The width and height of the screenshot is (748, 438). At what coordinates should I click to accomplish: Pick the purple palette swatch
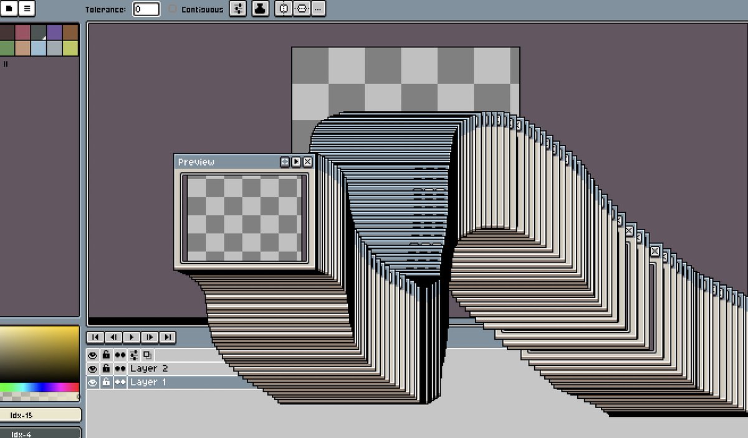pyautogui.click(x=55, y=32)
